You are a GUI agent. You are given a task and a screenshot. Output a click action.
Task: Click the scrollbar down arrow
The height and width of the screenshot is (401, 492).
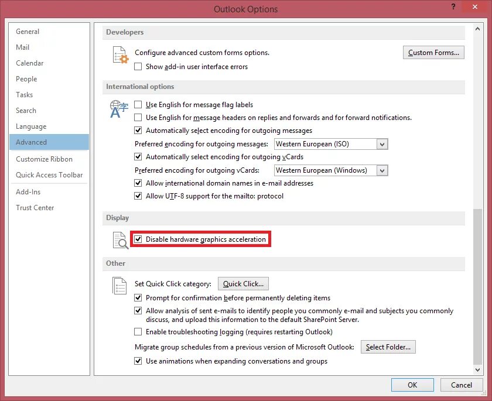477,370
